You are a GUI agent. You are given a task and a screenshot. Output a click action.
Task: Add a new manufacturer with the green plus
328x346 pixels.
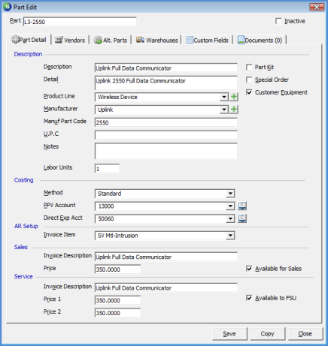click(x=234, y=109)
